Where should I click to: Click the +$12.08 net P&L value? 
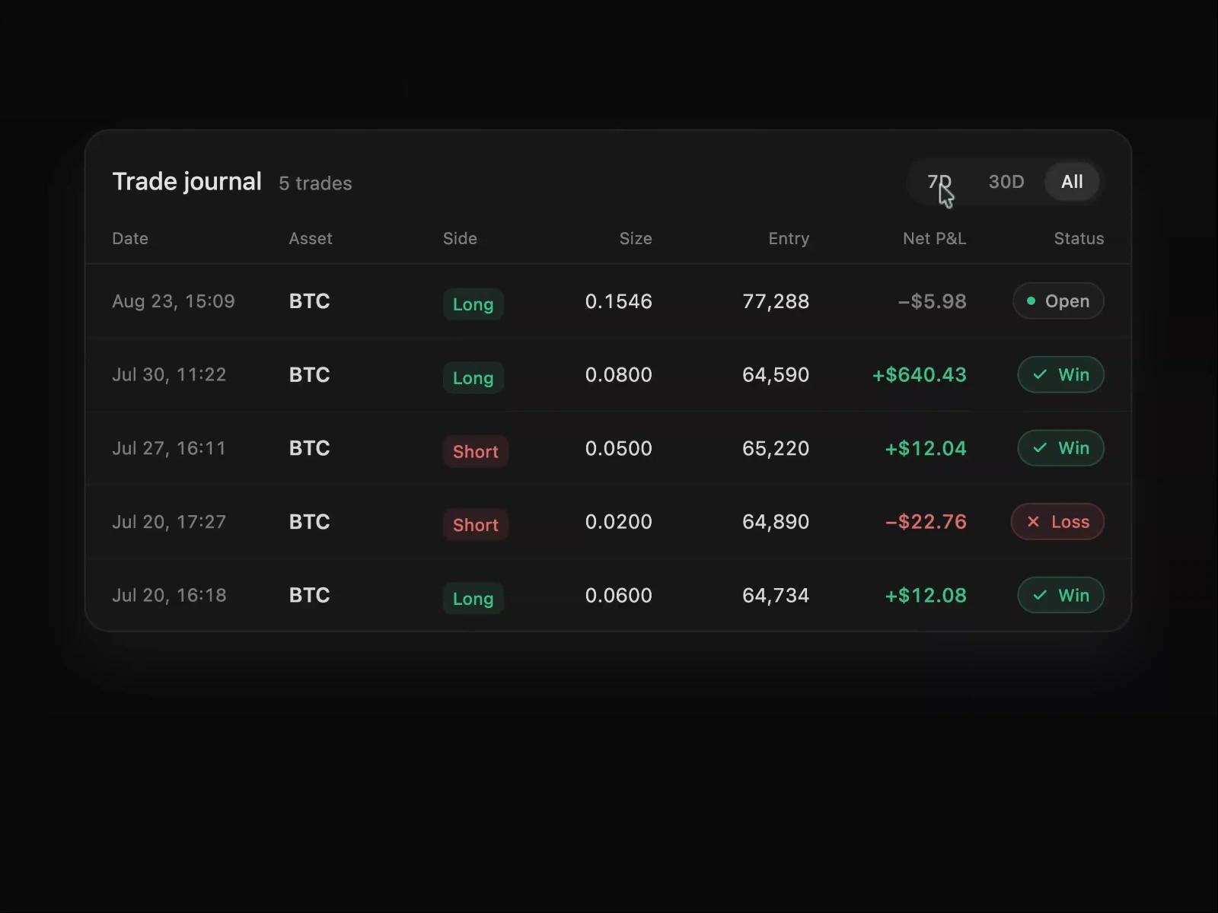tap(926, 595)
